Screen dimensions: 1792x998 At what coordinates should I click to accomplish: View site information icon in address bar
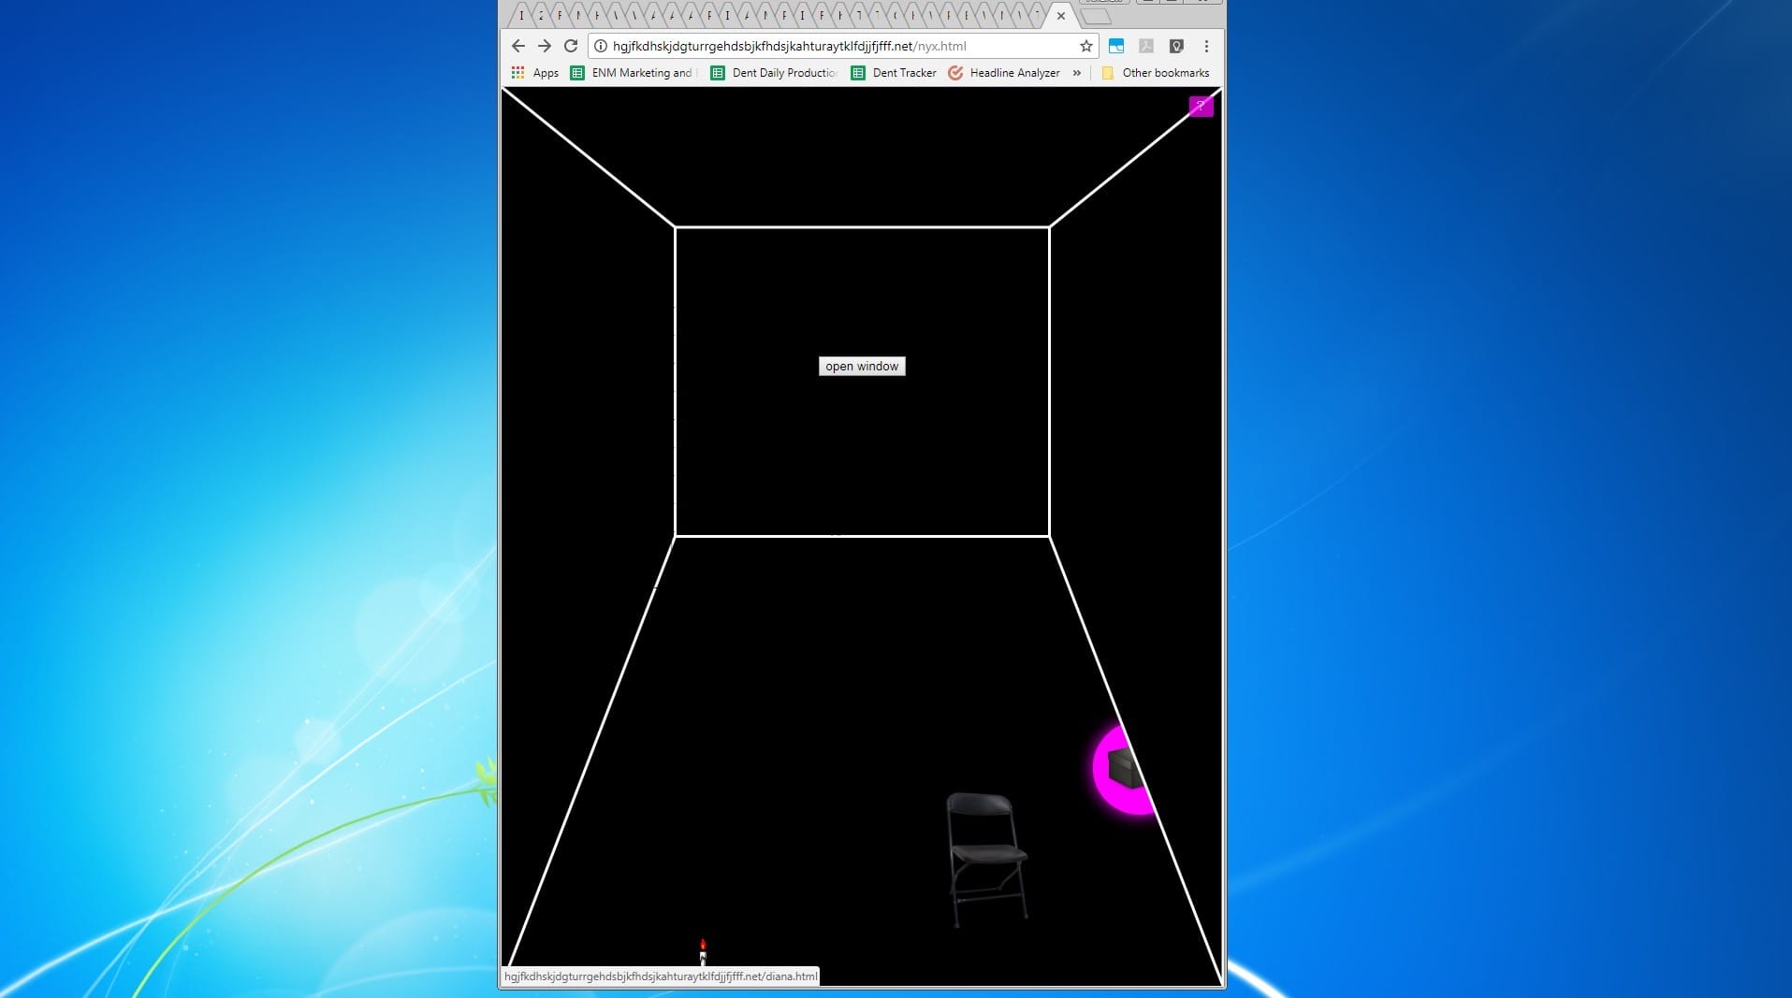click(601, 46)
